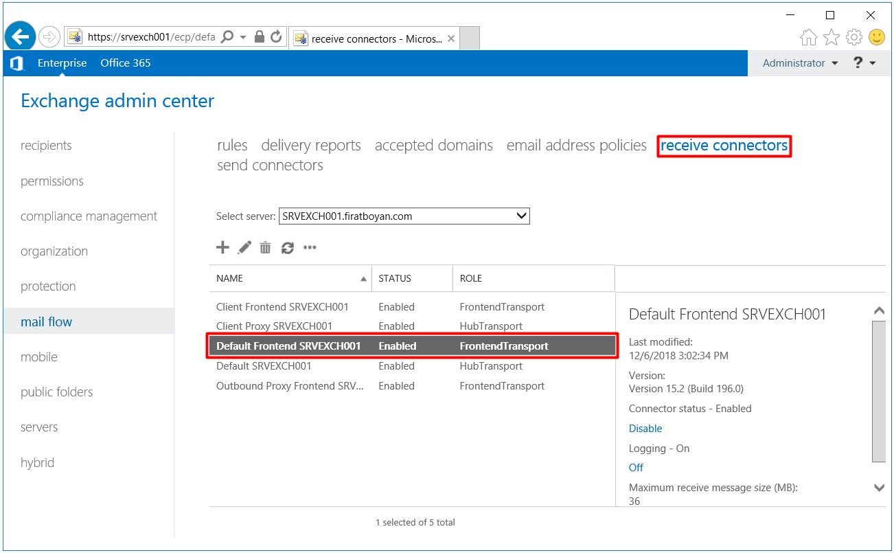Sort by the ROLE column header

coord(534,278)
